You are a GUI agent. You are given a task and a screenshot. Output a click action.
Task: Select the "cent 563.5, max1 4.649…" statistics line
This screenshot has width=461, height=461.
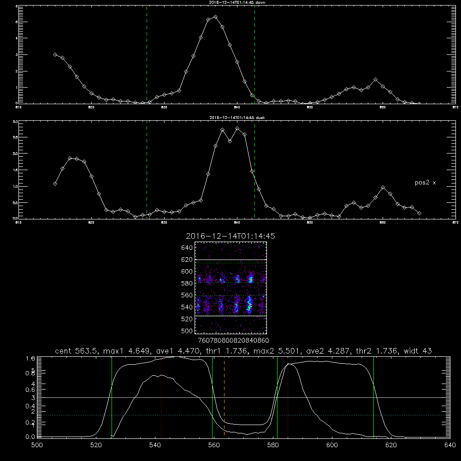tap(243, 351)
